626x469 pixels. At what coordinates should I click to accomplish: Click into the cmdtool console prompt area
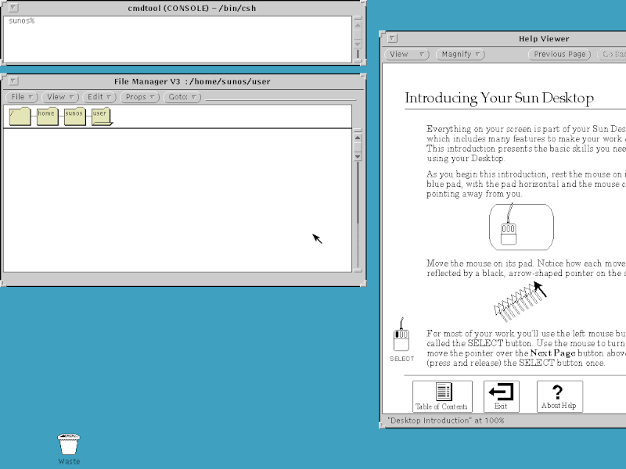(176, 38)
